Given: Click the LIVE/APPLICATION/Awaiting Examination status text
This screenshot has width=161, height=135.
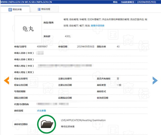Looking at the screenshot, I should (83, 120).
